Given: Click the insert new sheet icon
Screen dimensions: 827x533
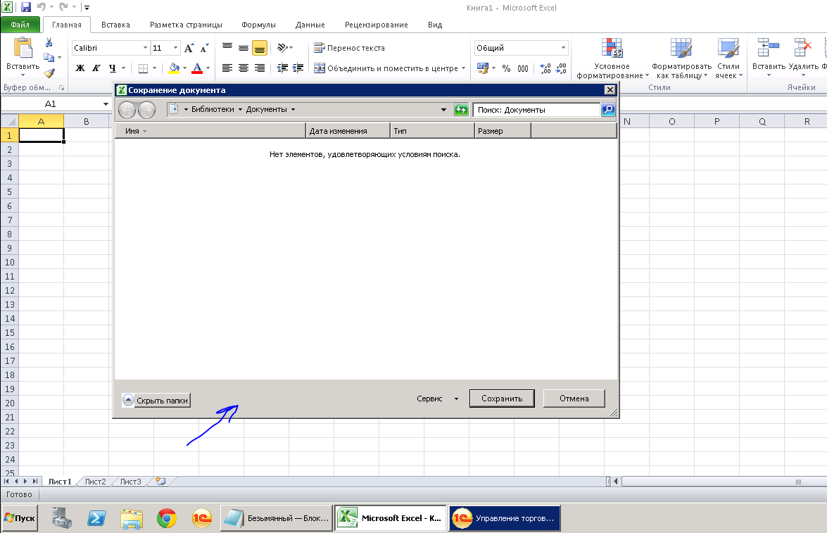Looking at the screenshot, I should pyautogui.click(x=161, y=482).
